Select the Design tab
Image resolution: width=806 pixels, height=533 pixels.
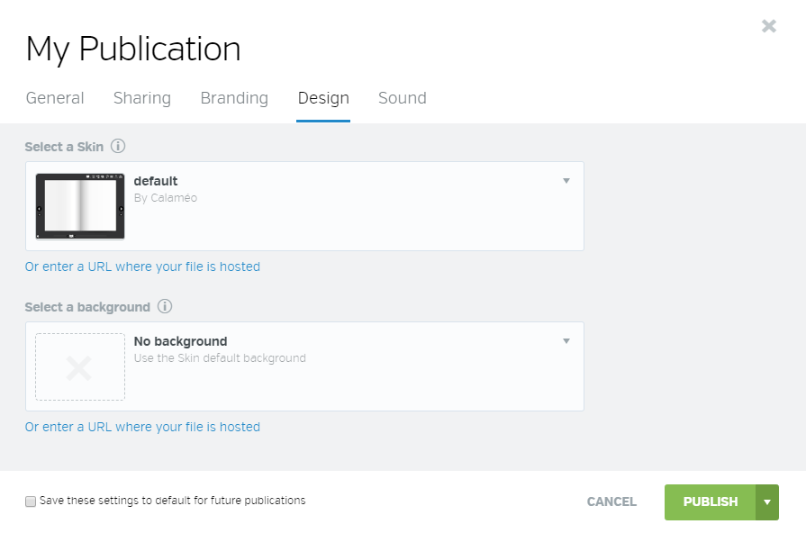[x=323, y=98]
